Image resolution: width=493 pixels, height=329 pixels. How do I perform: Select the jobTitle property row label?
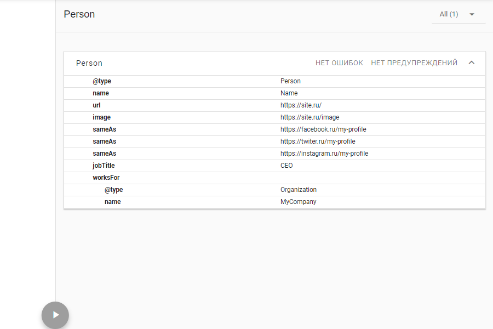pyautogui.click(x=104, y=166)
